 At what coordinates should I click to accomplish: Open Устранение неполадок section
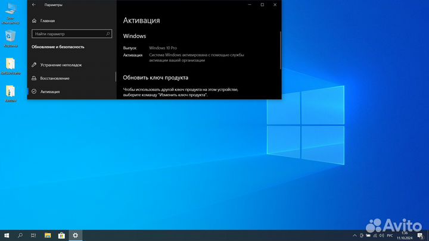pyautogui.click(x=57, y=65)
